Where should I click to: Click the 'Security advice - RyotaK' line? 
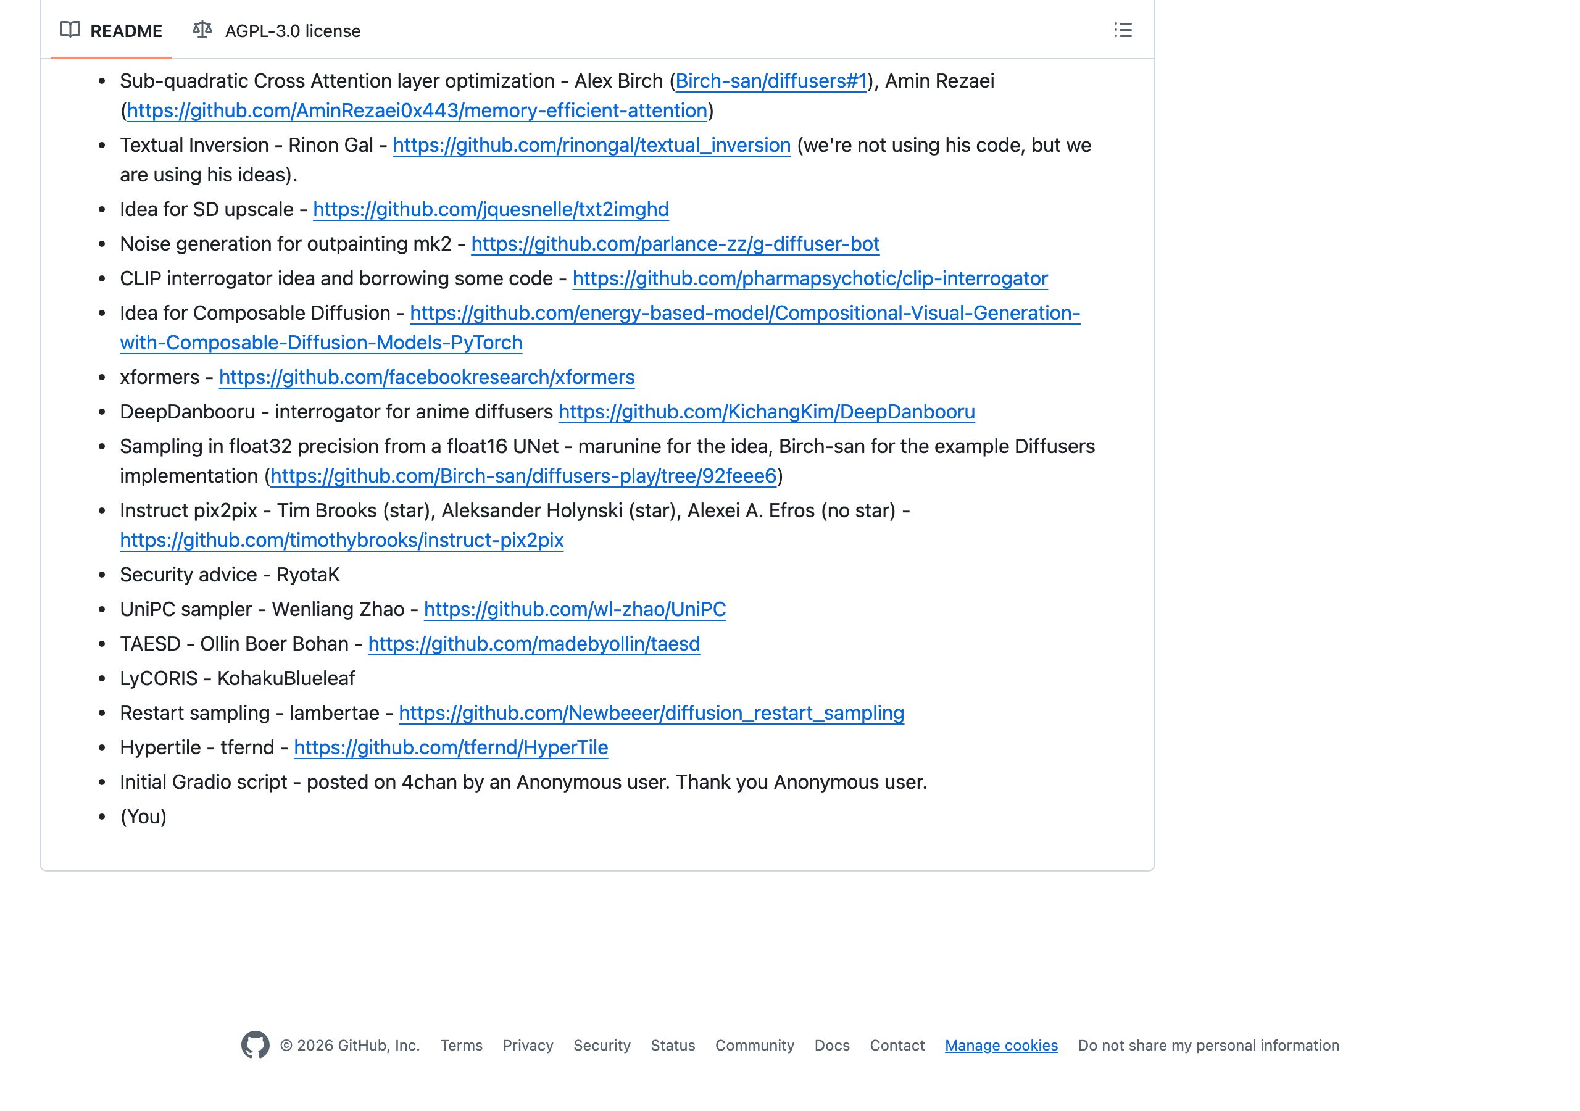click(230, 575)
